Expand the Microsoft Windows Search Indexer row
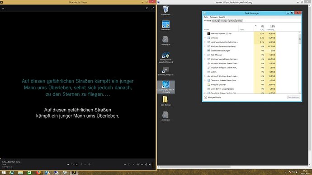Screen dimensions: 312x175 click(x=205, y=76)
